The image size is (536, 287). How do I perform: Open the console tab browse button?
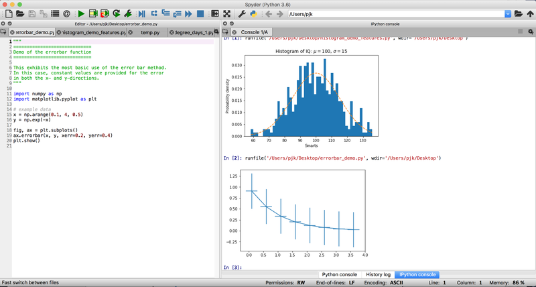(225, 32)
